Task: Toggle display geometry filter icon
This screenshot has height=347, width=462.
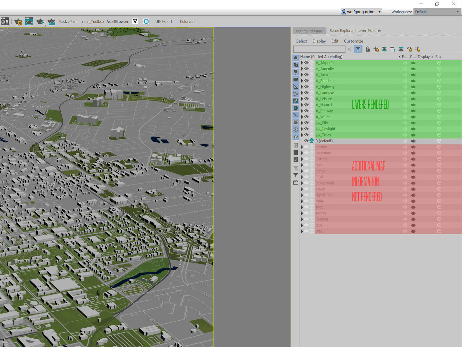Action: pyautogui.click(x=295, y=58)
